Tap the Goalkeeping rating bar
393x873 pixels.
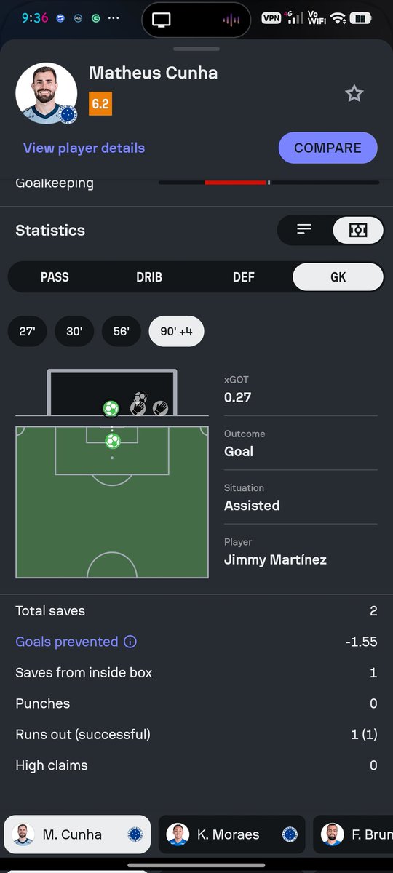pyautogui.click(x=269, y=183)
